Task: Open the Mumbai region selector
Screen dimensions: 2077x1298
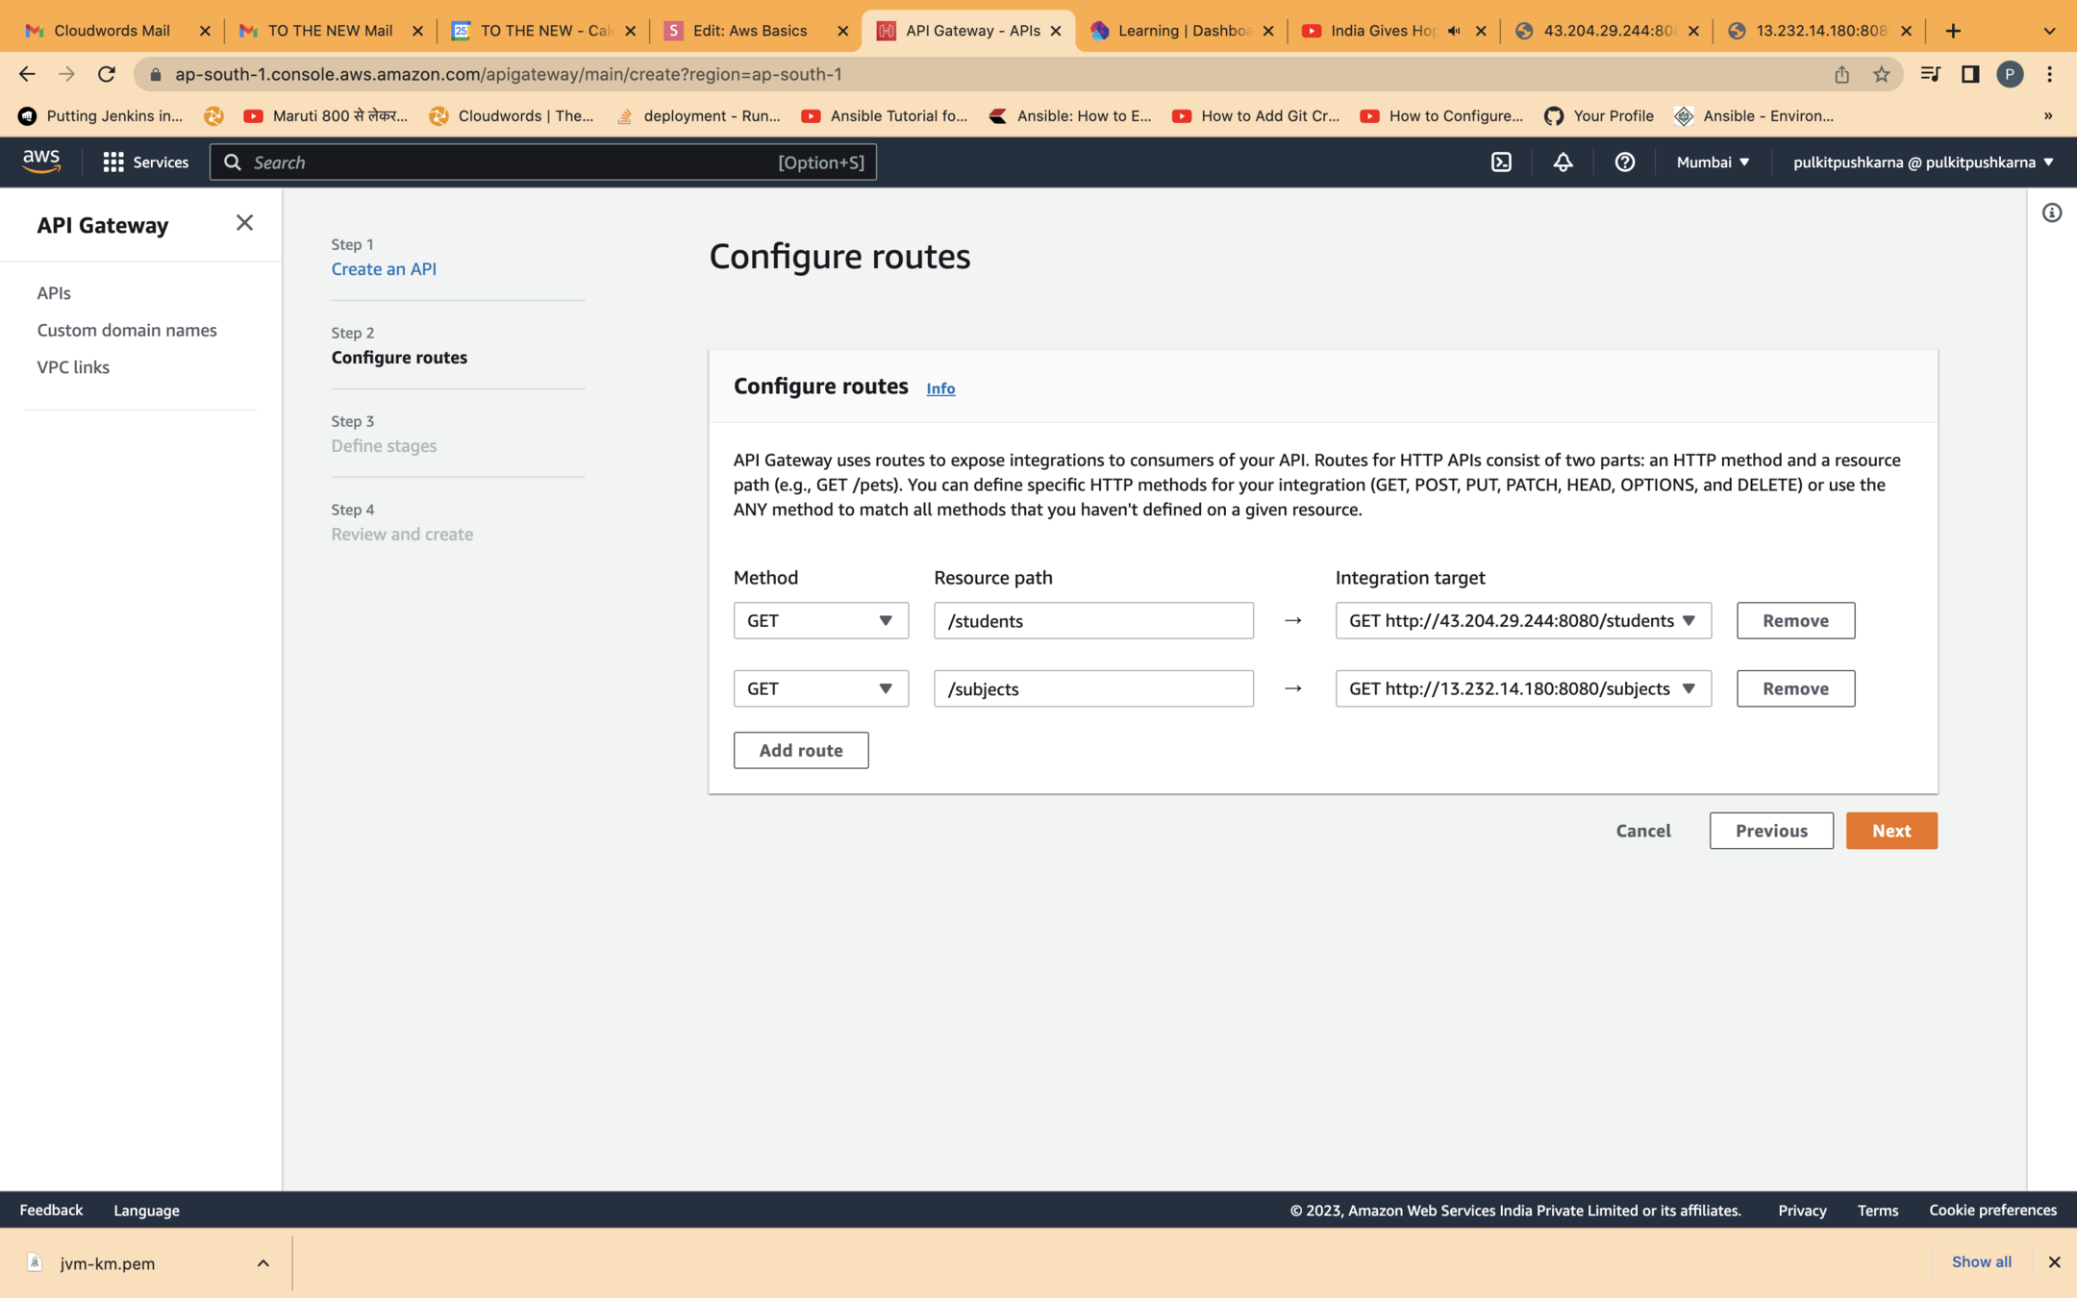Action: 1713,162
